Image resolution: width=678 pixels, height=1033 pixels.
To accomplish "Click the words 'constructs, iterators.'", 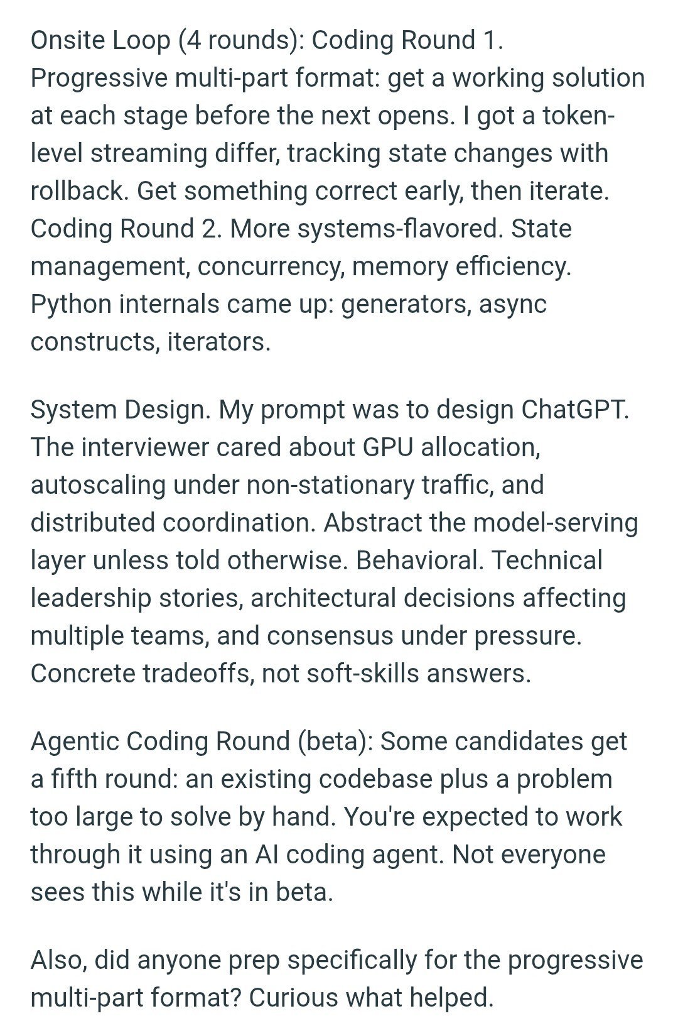I will (x=151, y=342).
